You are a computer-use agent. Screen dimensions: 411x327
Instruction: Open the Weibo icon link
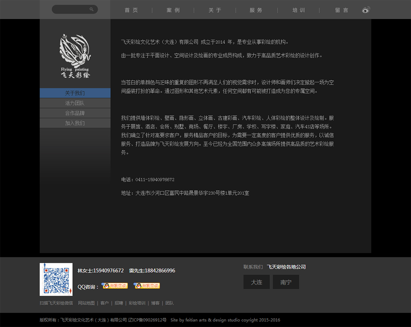pyautogui.click(x=366, y=10)
